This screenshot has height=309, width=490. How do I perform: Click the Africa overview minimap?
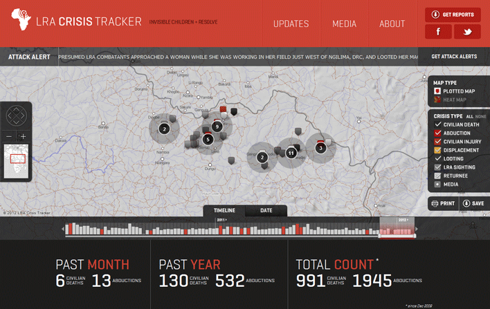click(x=16, y=161)
